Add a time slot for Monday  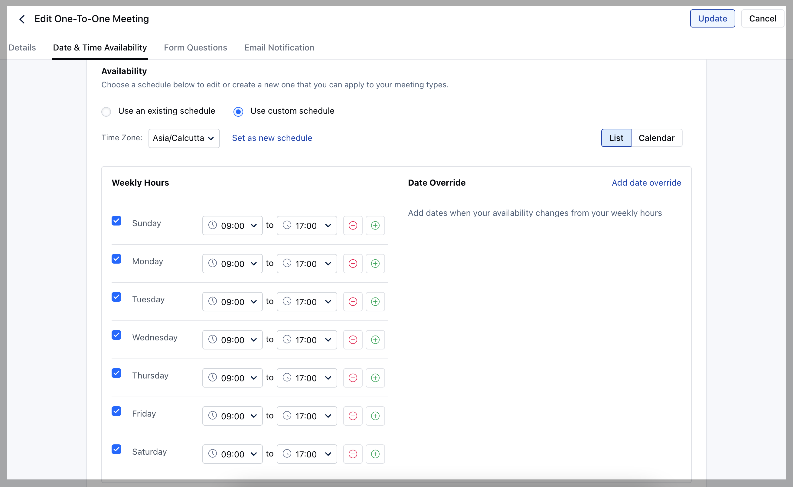tap(375, 264)
